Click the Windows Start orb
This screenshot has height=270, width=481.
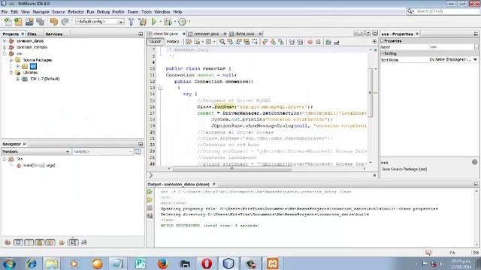(8, 263)
